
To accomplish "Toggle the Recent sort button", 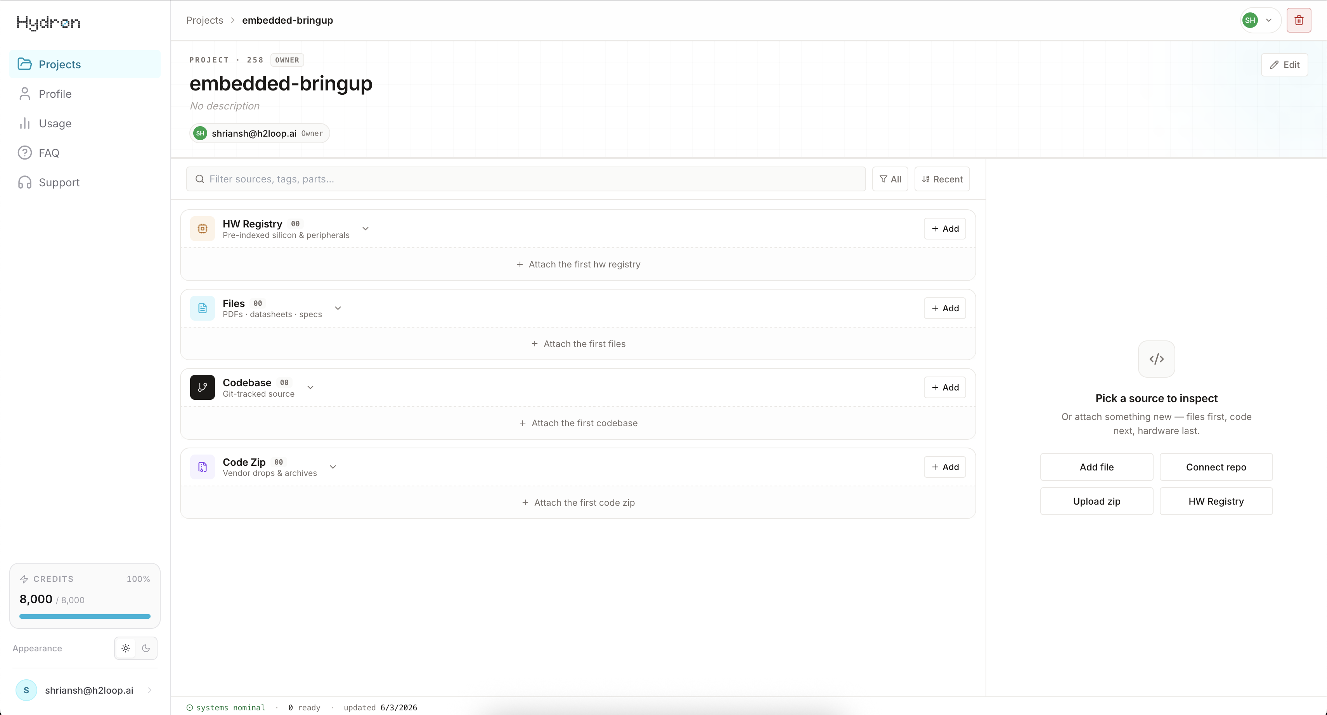I will (x=942, y=179).
